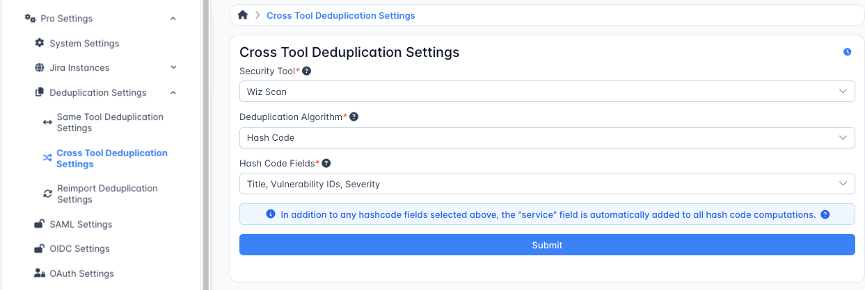The width and height of the screenshot is (865, 290).
Task: Click the home icon in breadcrumb
Action: coord(243,15)
